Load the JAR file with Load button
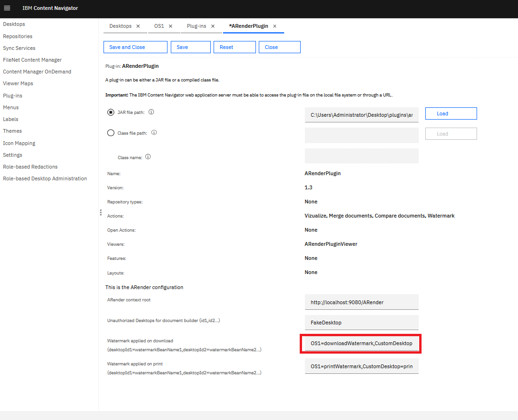Screen dimensions: 518x420 click(451, 113)
